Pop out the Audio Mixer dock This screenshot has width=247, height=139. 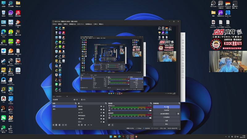[x=151, y=103]
